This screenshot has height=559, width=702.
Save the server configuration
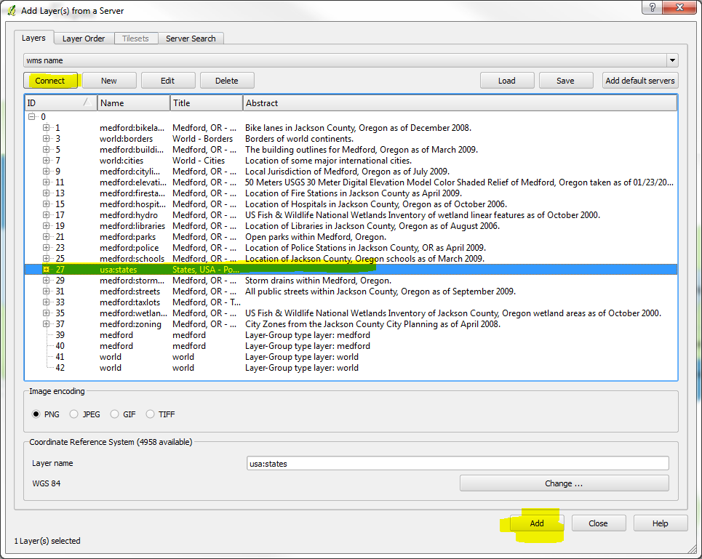point(566,80)
